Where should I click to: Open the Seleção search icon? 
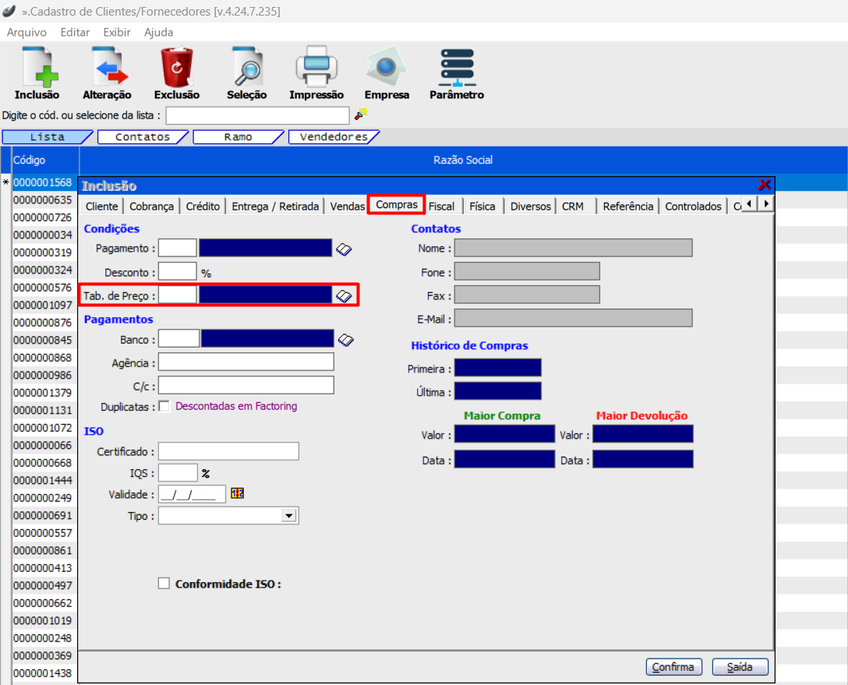coord(246,68)
